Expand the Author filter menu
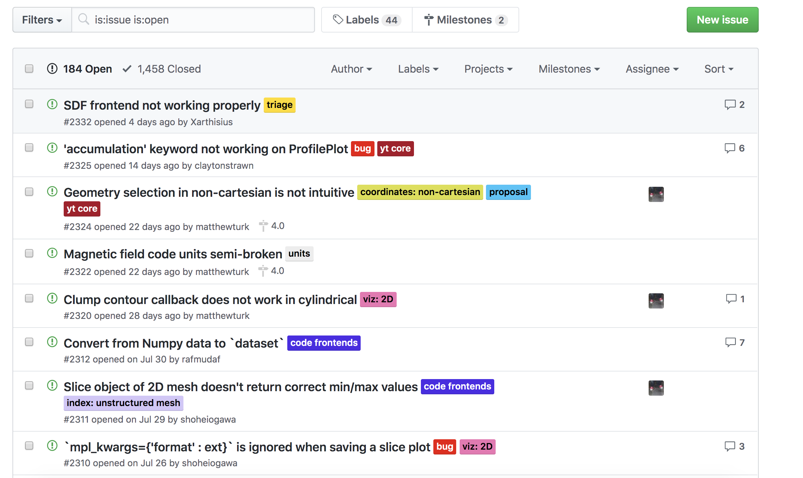 351,69
